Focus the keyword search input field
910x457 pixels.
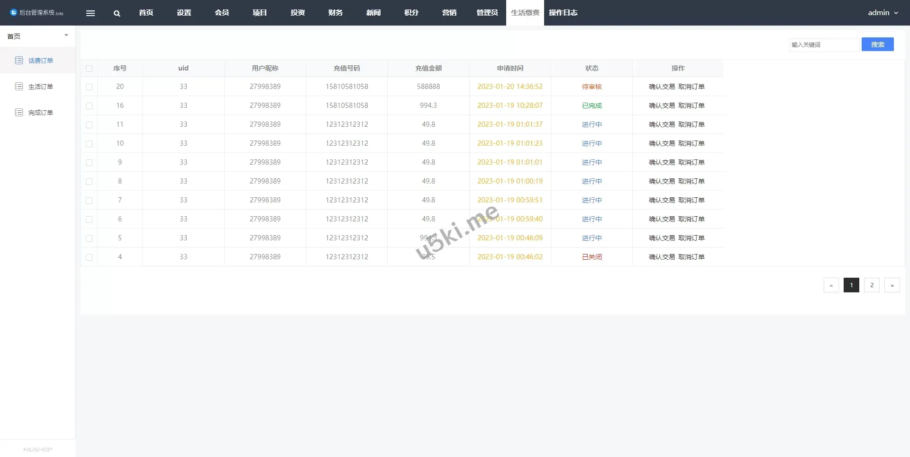tap(823, 44)
